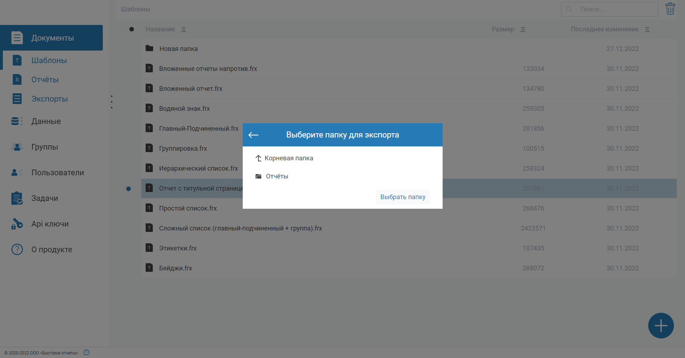Image resolution: width=685 pixels, height=358 pixels.
Task: Open the Название column sort menu
Action: click(x=183, y=30)
